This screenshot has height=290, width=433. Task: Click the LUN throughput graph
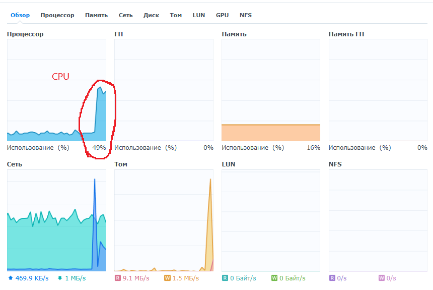(x=271, y=220)
